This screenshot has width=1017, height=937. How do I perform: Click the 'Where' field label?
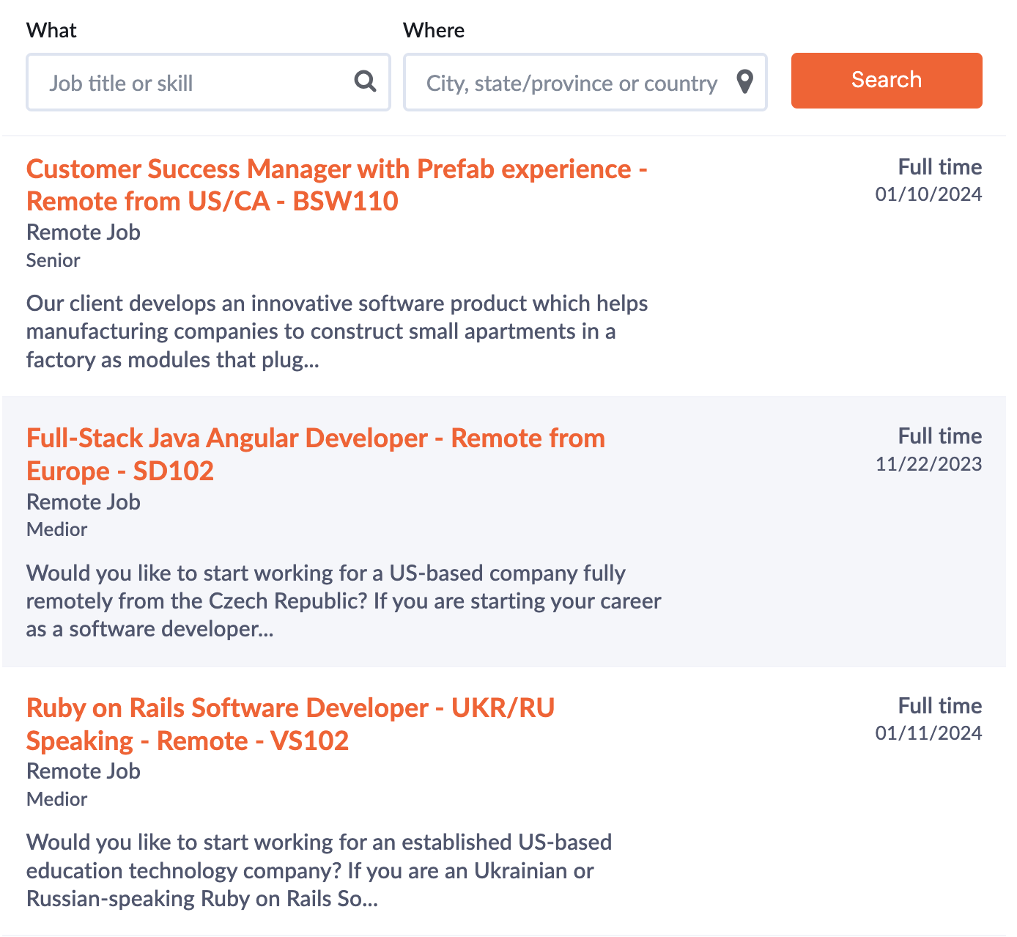pyautogui.click(x=434, y=30)
